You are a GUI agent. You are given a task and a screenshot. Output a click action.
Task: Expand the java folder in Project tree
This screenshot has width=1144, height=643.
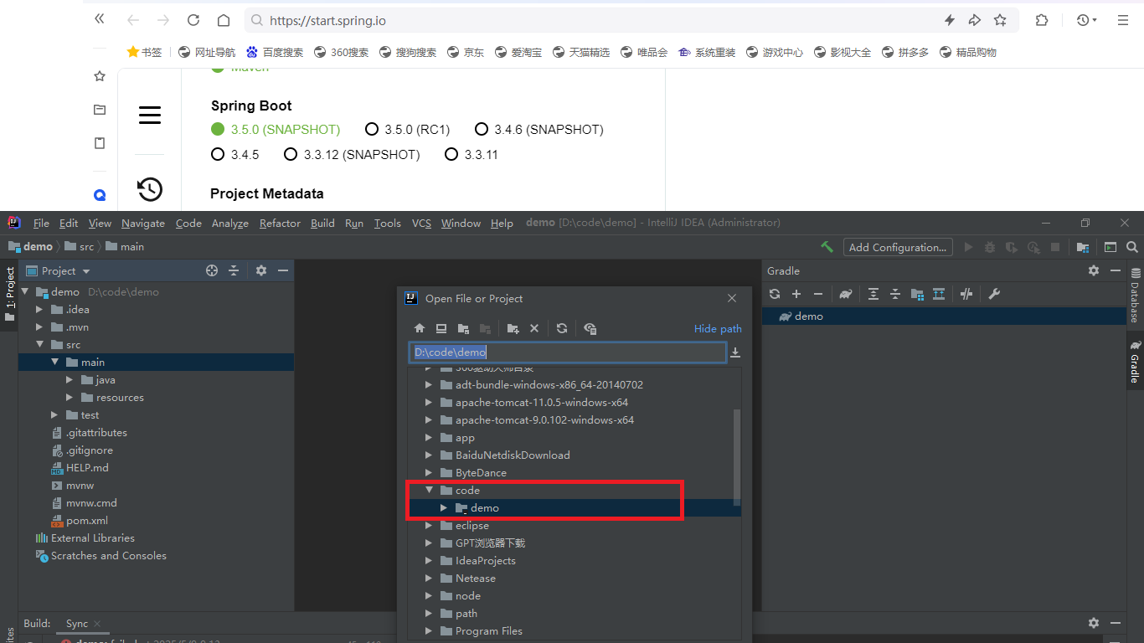tap(70, 380)
